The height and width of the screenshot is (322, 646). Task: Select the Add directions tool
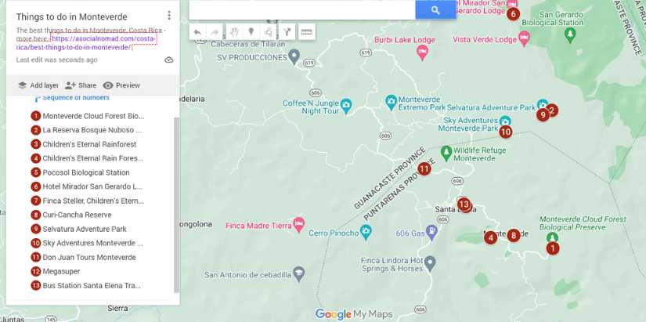click(287, 32)
